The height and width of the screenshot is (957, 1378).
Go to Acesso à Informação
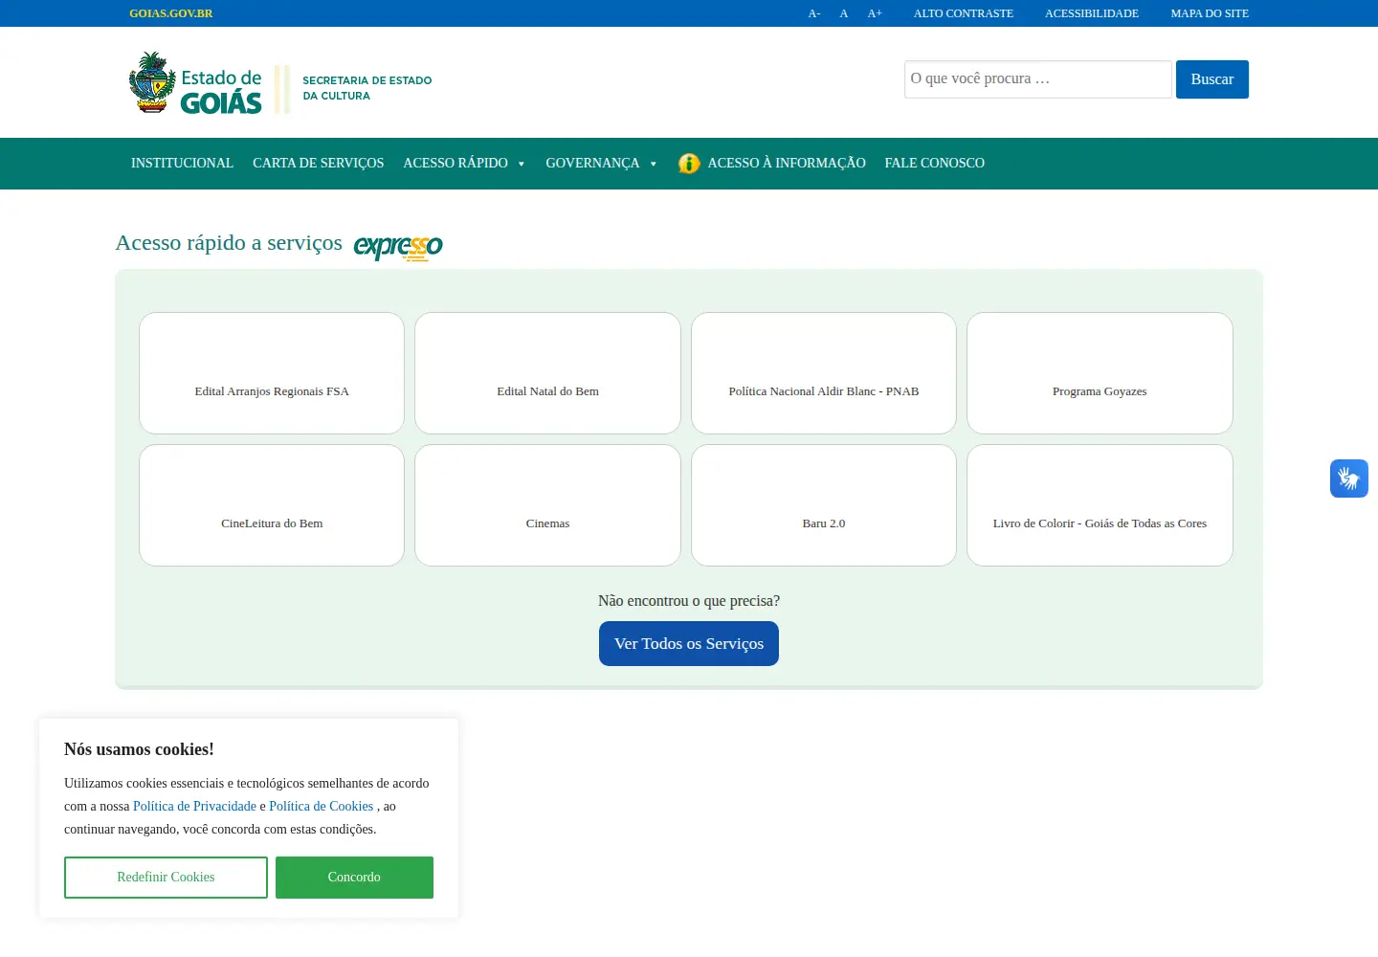pyautogui.click(x=787, y=164)
